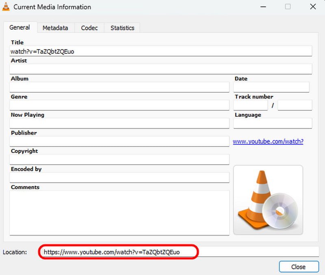This screenshot has height=275, width=325.
Task: Click the VLC cone icon in the title bar
Action: coord(6,7)
